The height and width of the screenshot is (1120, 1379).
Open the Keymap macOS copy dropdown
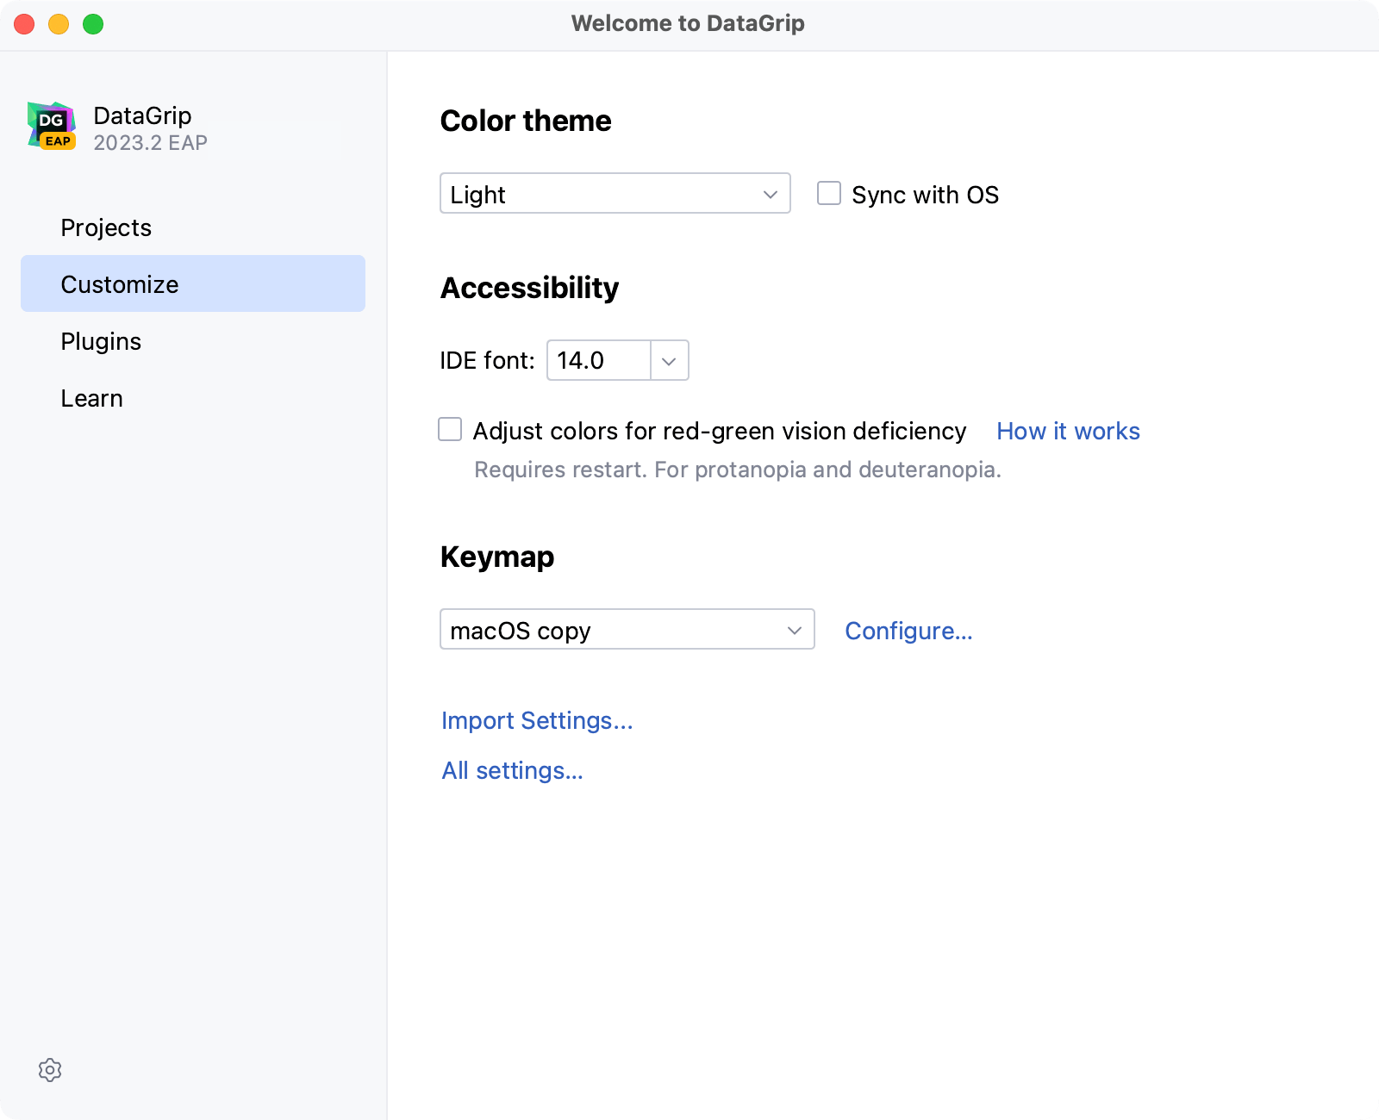click(x=627, y=630)
